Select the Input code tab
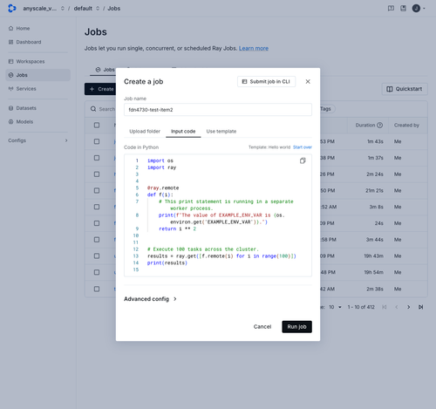The image size is (436, 409). click(183, 132)
